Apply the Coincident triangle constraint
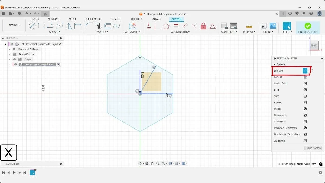Image resolution: width=325 pixels, height=183 pixels. pyautogui.click(x=213, y=26)
